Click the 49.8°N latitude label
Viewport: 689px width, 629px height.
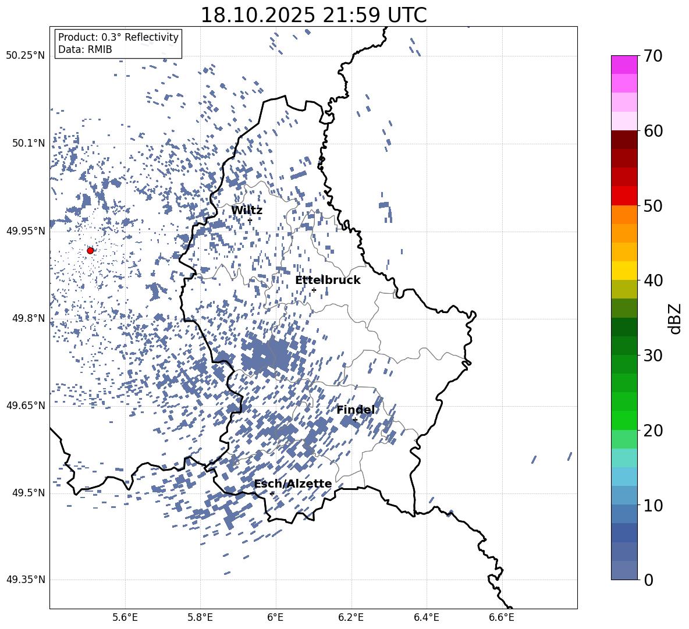28,318
